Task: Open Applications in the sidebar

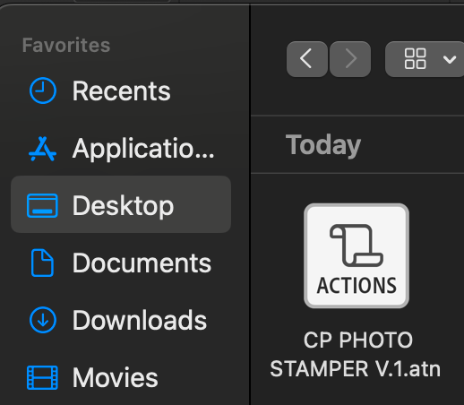Action: pos(121,148)
